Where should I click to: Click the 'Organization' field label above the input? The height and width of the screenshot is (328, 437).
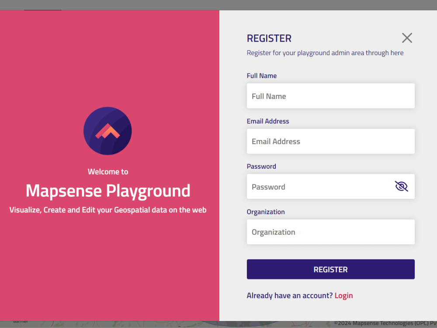[x=266, y=212]
